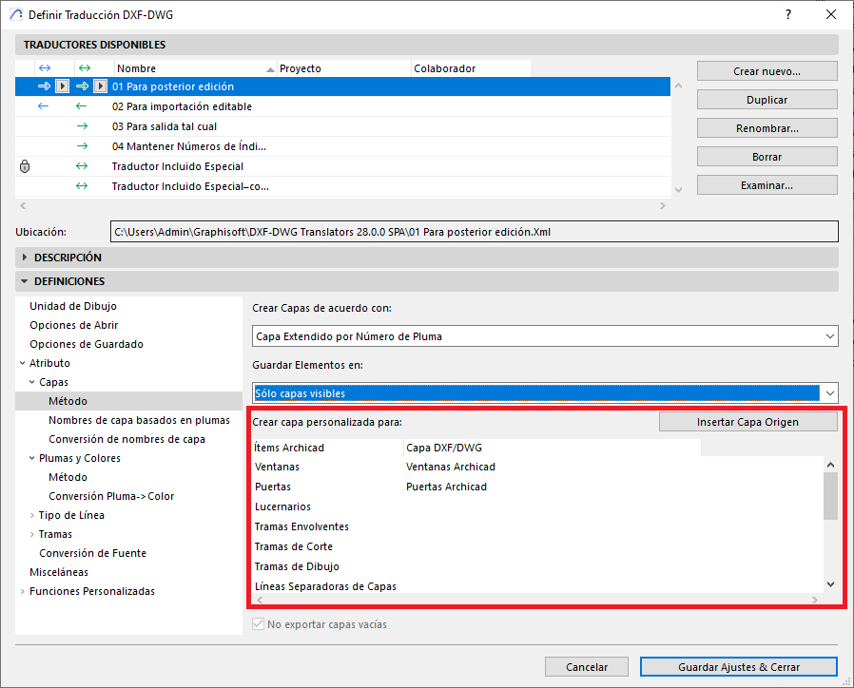This screenshot has width=854, height=688.
Task: Collapse the DEFINICIONES section
Action: [69, 281]
